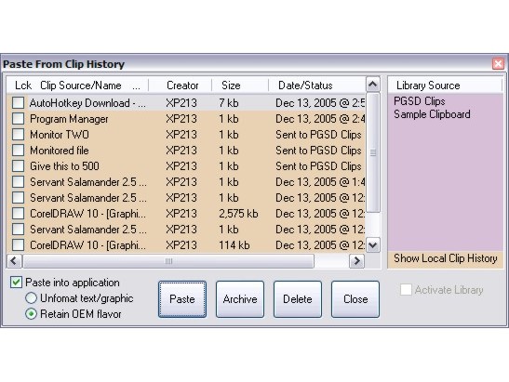509x382 pixels.
Task: Click the horizontal scrollbar right arrow
Action: [x=356, y=261]
